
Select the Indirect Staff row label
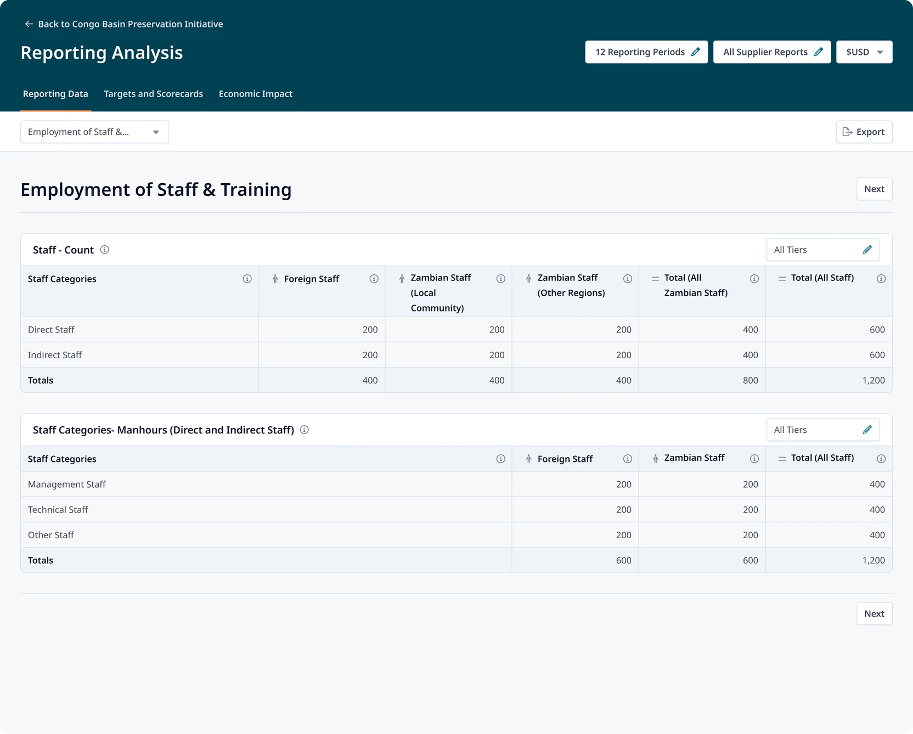55,355
